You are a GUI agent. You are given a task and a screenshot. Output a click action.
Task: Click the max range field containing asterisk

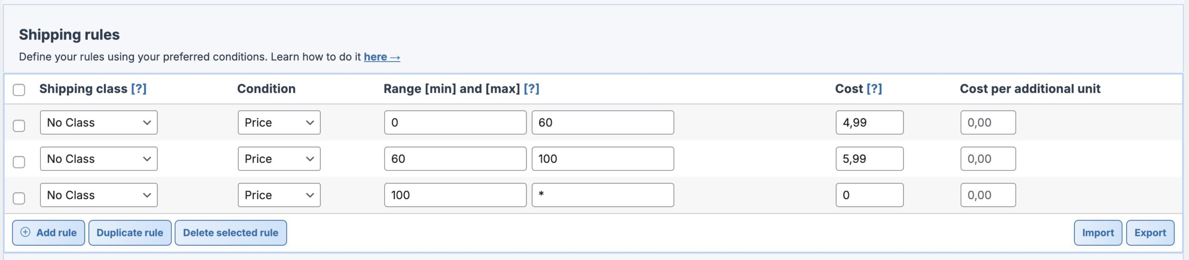coord(602,195)
